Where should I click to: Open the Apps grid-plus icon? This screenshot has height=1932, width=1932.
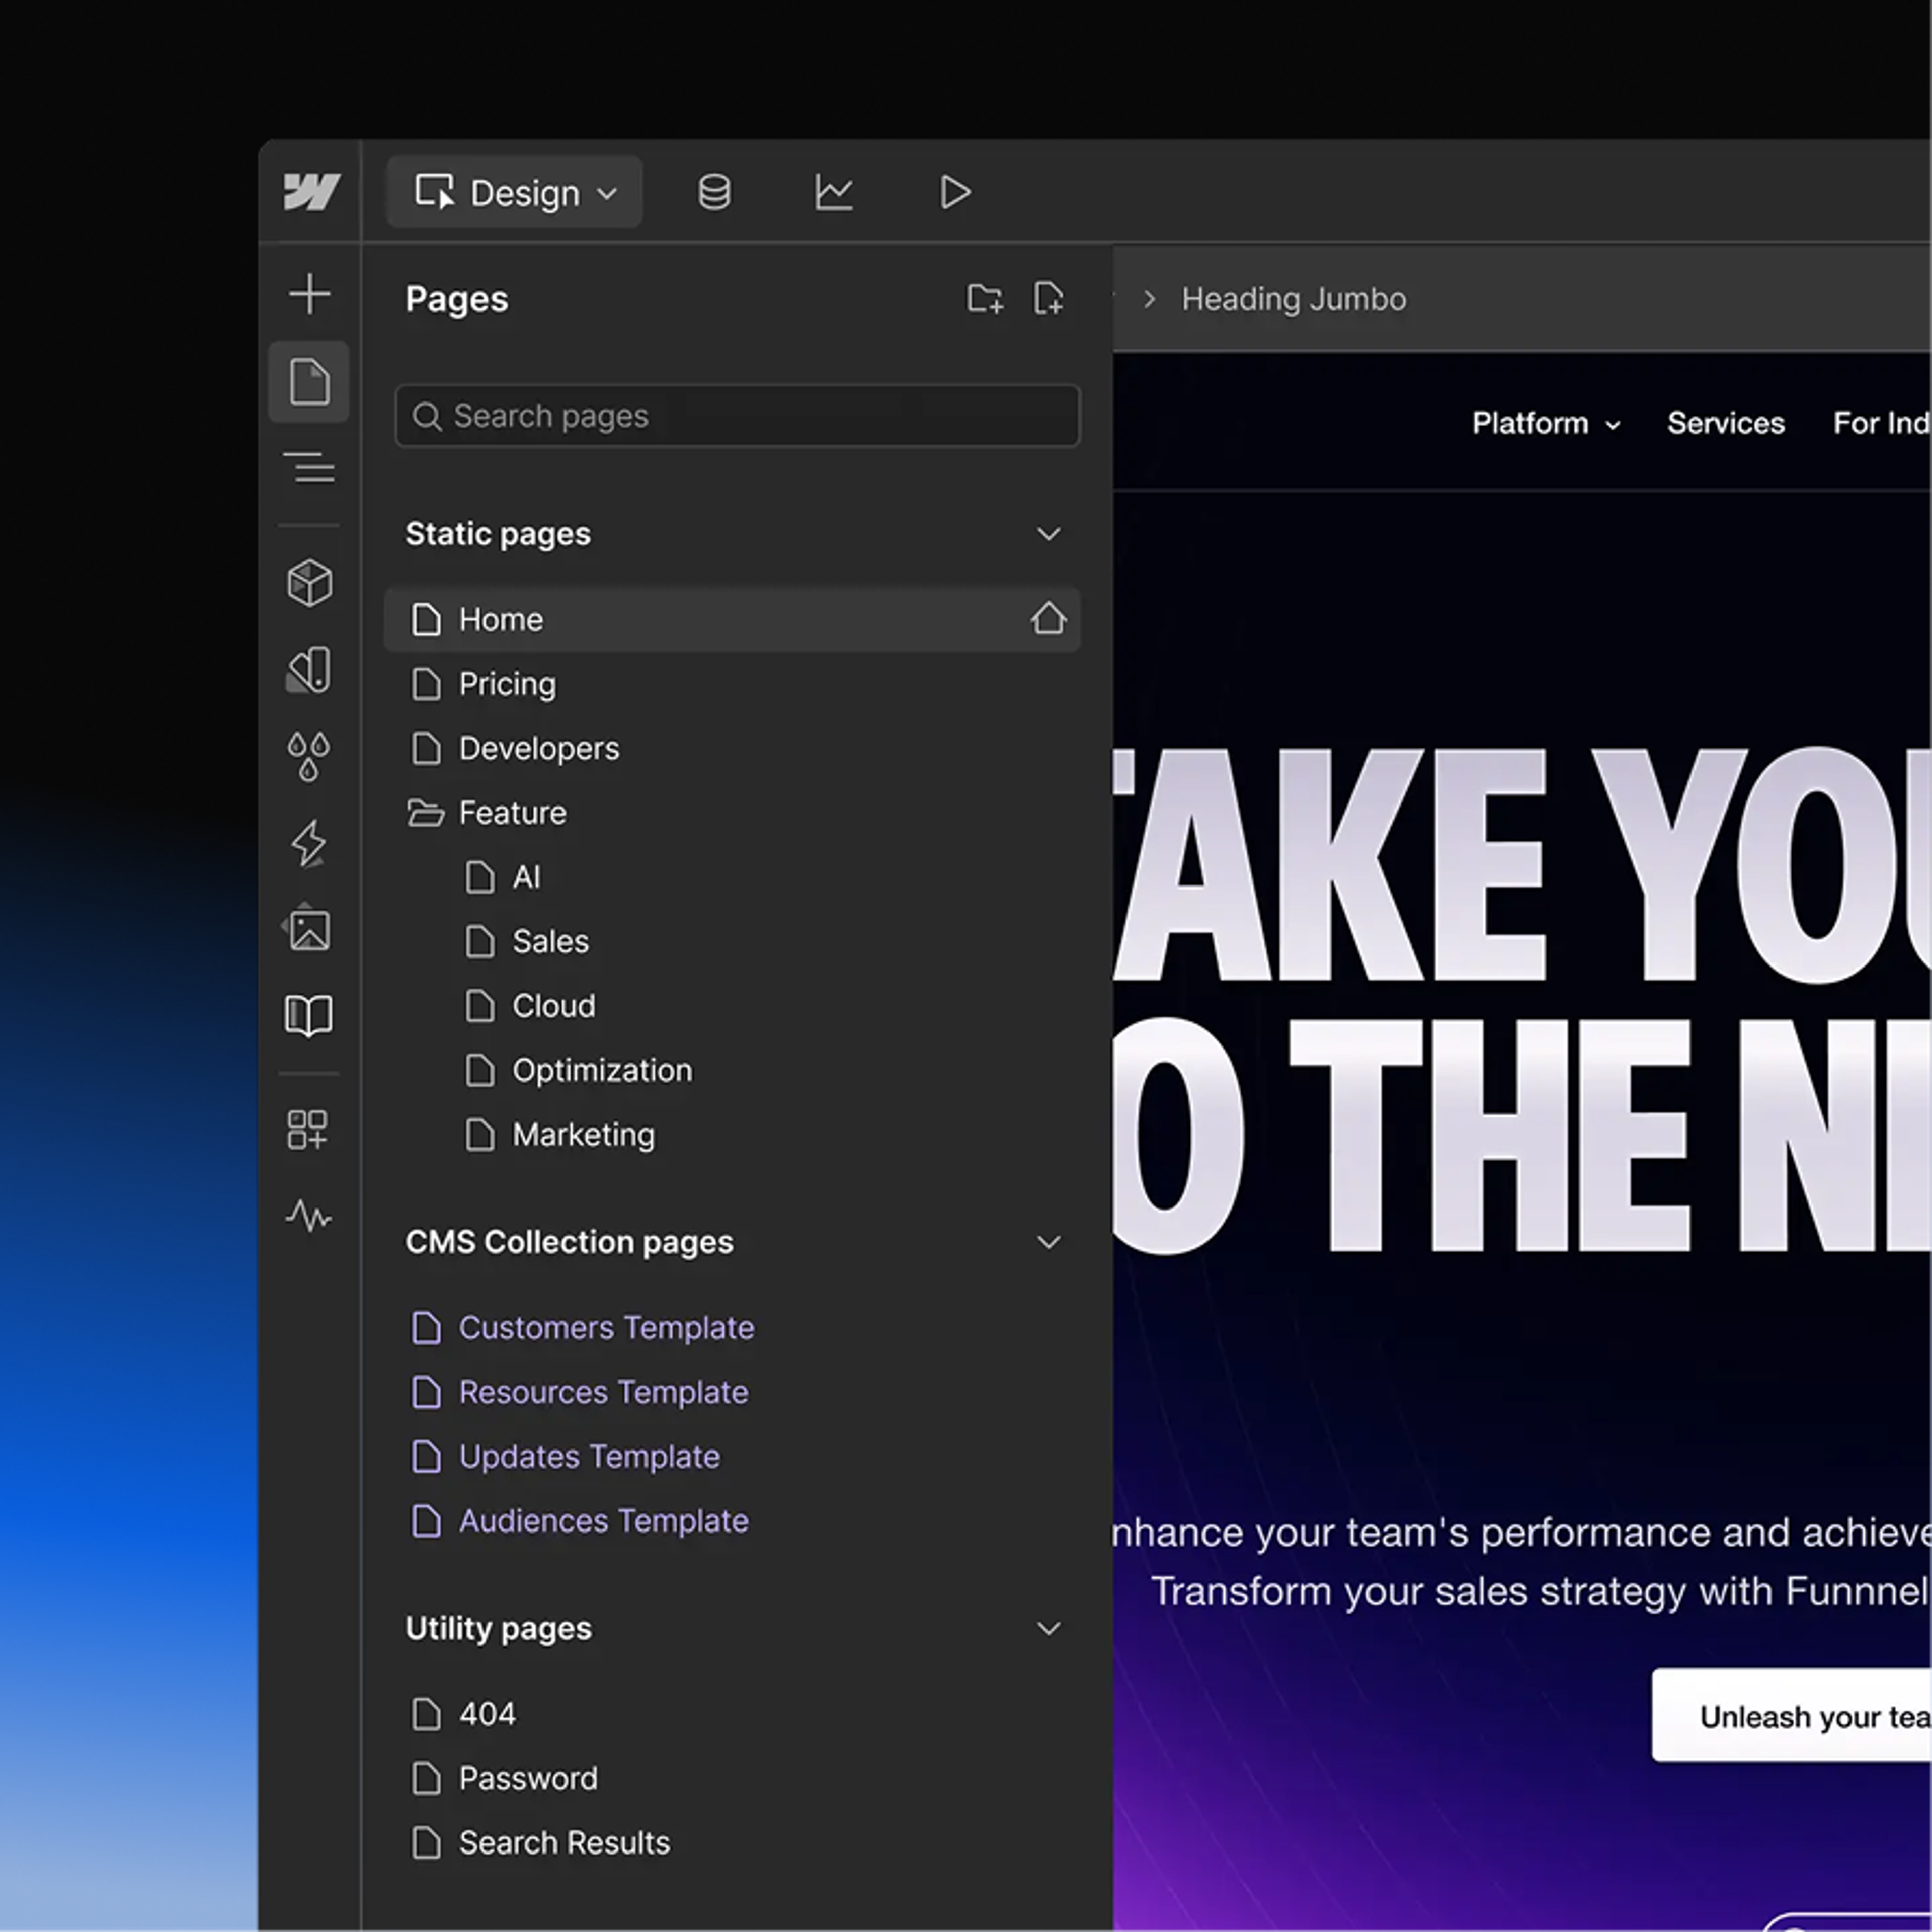pos(308,1130)
